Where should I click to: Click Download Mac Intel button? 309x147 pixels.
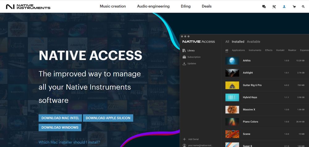point(60,118)
